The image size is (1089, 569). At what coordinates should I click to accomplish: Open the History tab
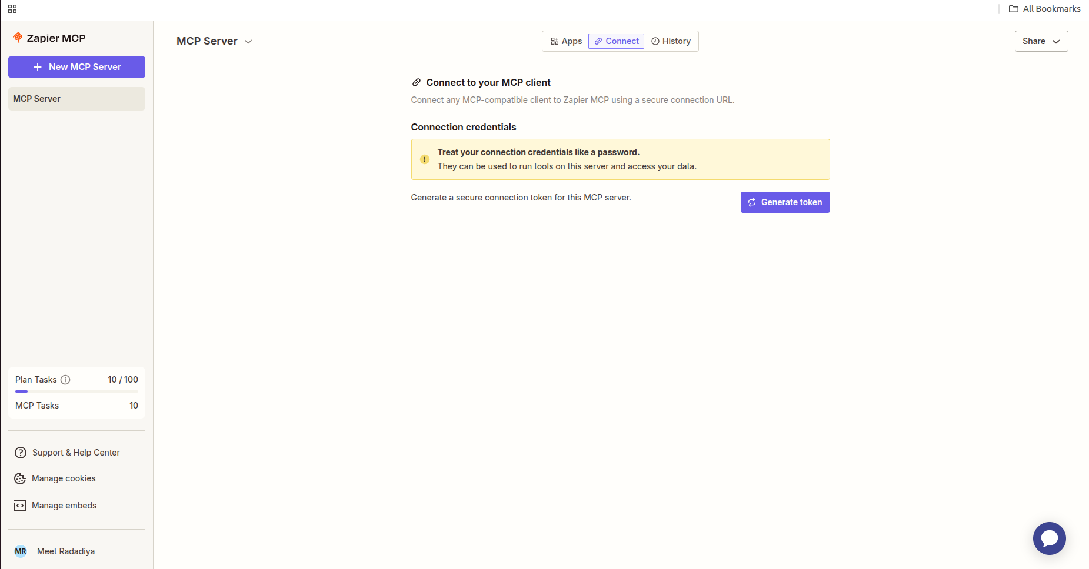click(671, 41)
